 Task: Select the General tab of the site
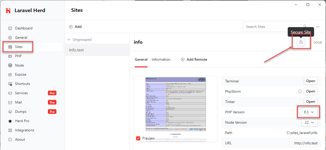(141, 59)
